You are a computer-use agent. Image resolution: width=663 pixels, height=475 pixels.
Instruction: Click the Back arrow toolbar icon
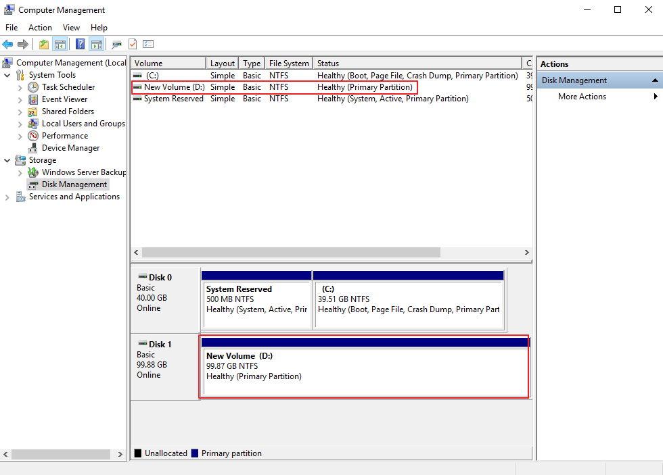point(7,44)
